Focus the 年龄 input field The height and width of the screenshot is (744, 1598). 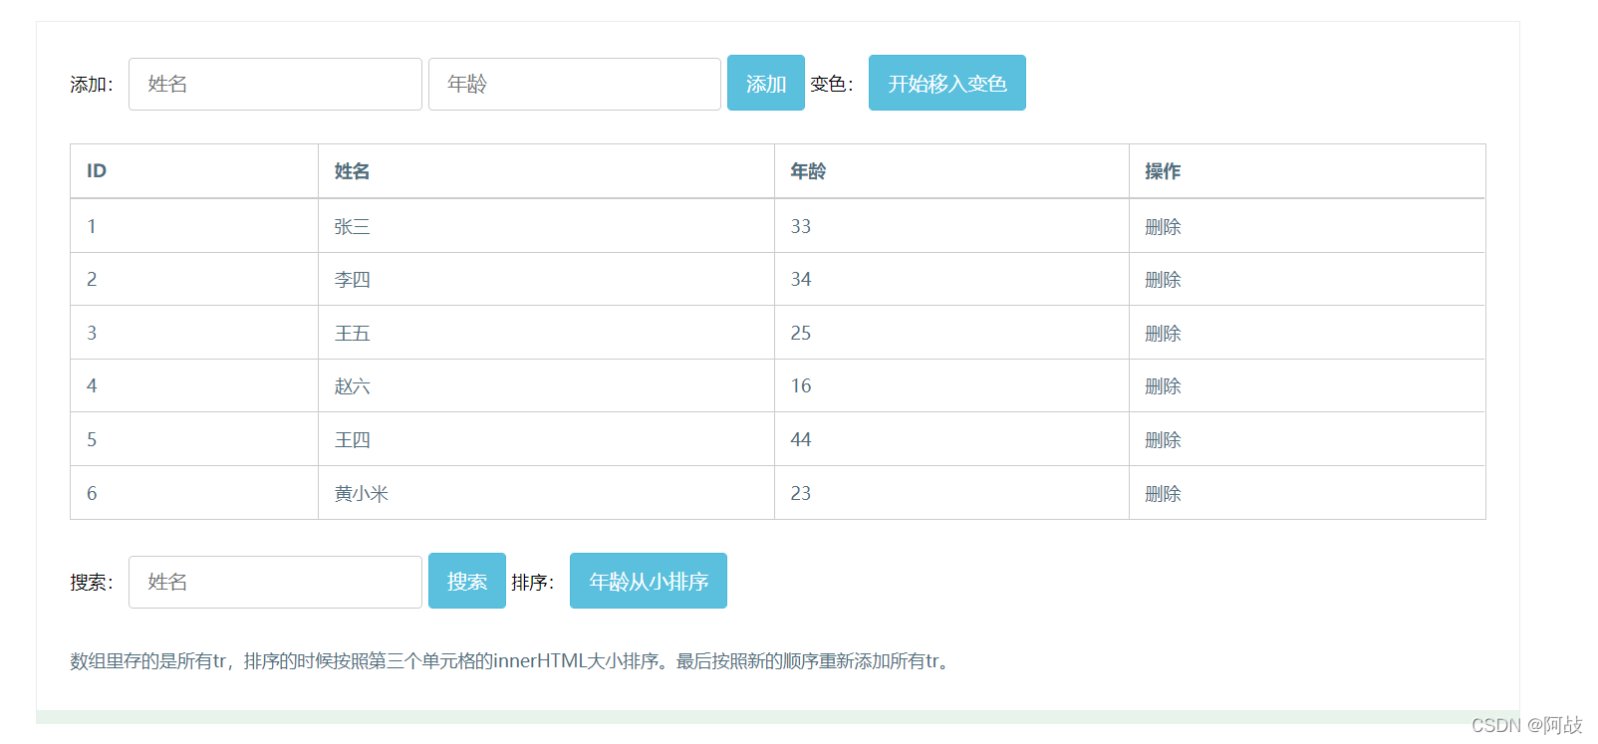pyautogui.click(x=575, y=84)
